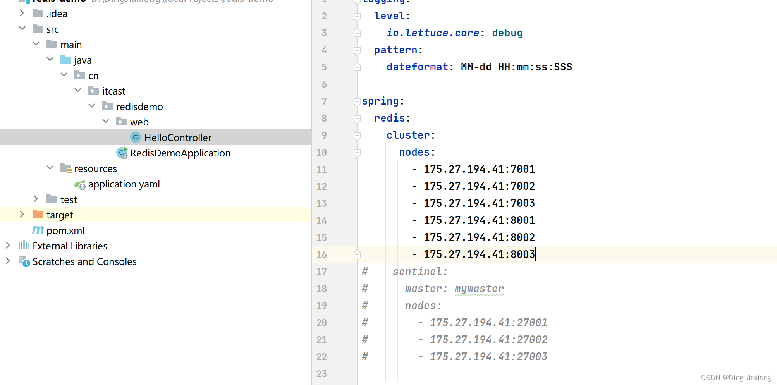The width and height of the screenshot is (777, 385).
Task: Fold the level block on line 2
Action: click(357, 16)
